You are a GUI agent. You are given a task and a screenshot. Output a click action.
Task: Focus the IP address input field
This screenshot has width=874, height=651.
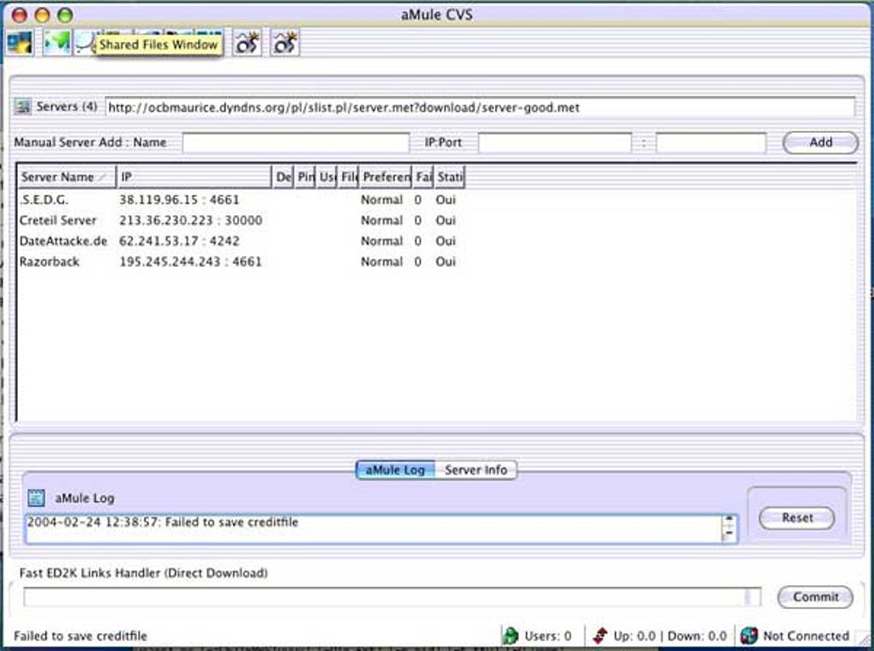point(554,142)
